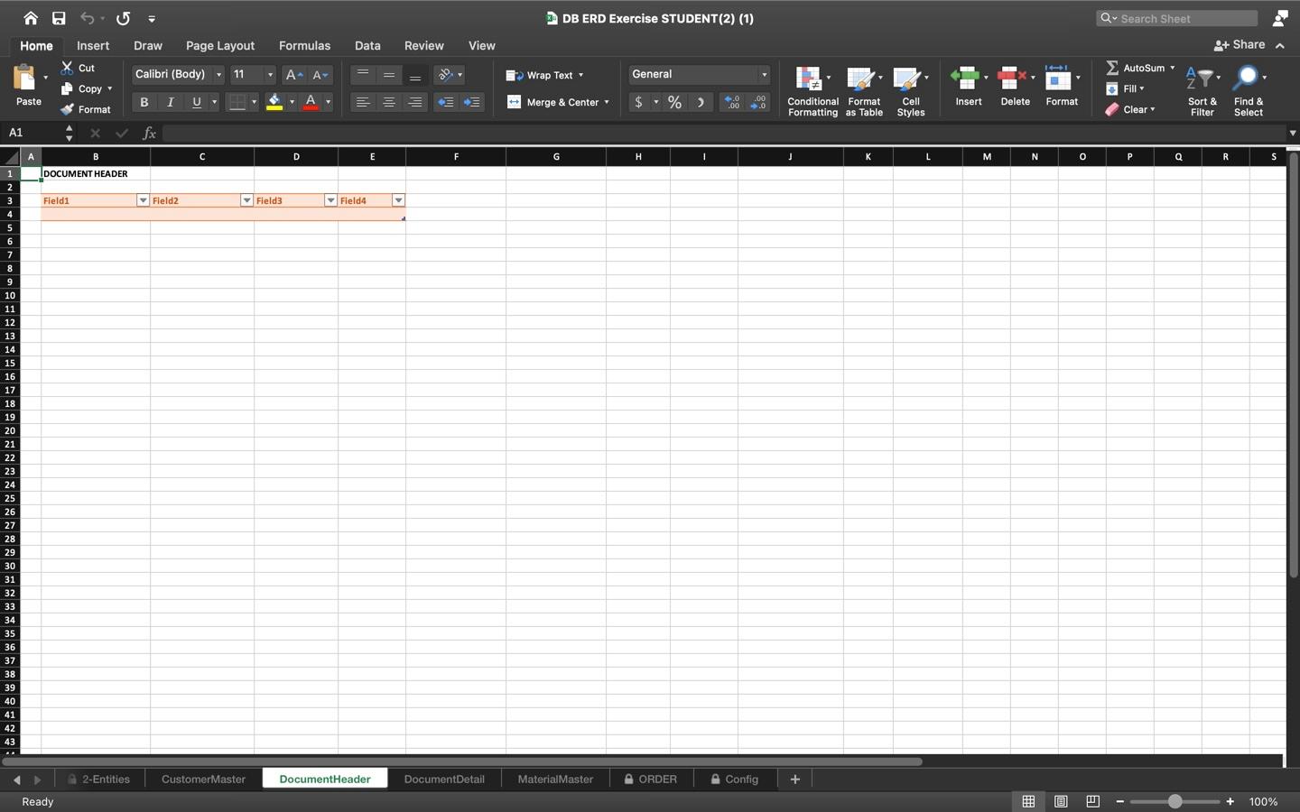Toggle Merge & Center
The height and width of the screenshot is (812, 1300).
coord(558,102)
